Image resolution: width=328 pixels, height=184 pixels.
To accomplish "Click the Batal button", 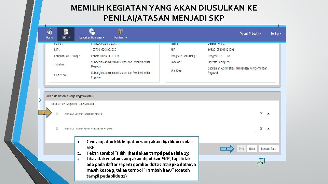I will [252, 149].
